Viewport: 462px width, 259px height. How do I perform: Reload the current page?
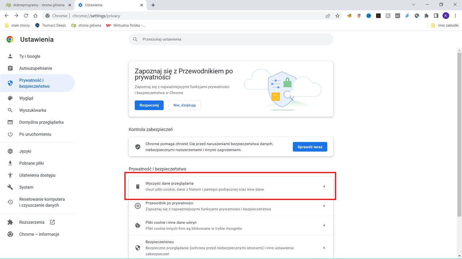coord(25,15)
